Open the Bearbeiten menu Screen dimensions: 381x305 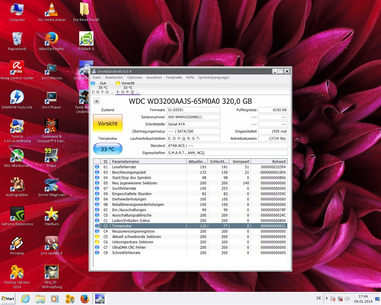(x=114, y=77)
